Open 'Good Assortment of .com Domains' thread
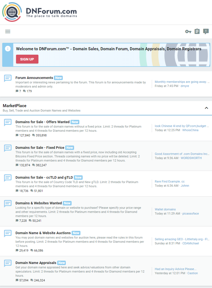This screenshot has height=288, width=212. click(182, 154)
